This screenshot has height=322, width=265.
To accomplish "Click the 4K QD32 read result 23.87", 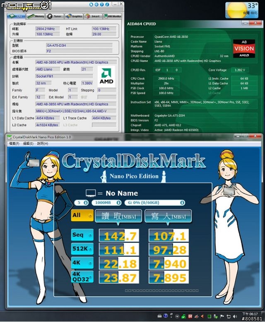I will tap(119, 278).
